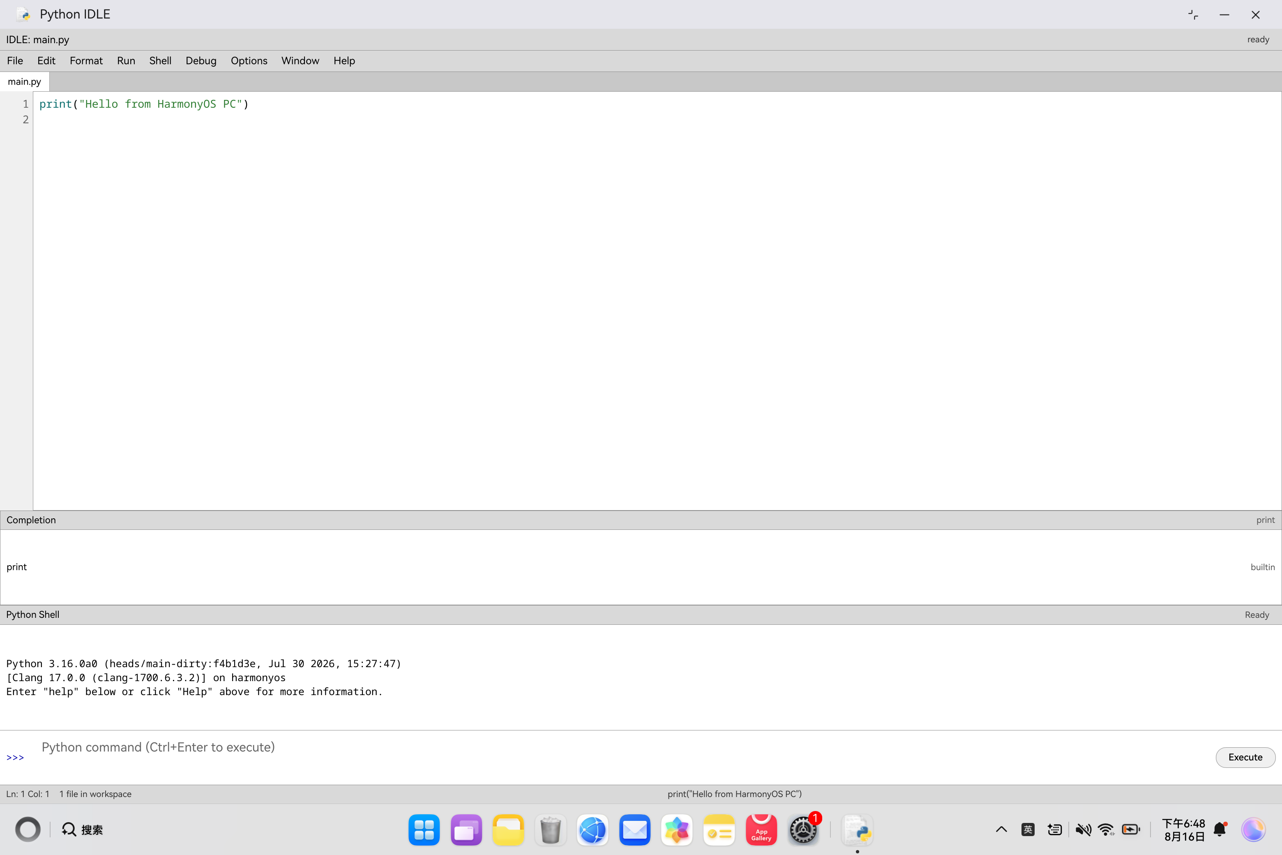Open the Gallery photos dock icon
This screenshot has width=1282, height=855.
[x=677, y=830]
